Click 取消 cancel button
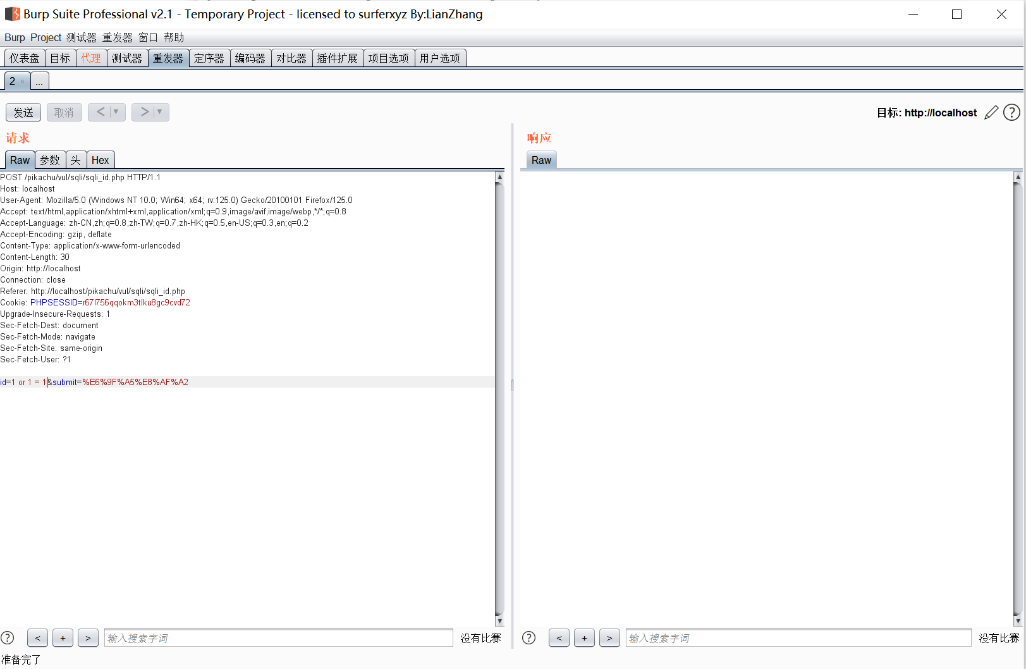Image resolution: width=1026 pixels, height=669 pixels. [64, 113]
